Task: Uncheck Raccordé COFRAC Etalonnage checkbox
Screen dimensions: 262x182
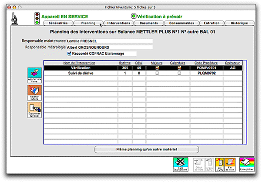Action: 69,54
